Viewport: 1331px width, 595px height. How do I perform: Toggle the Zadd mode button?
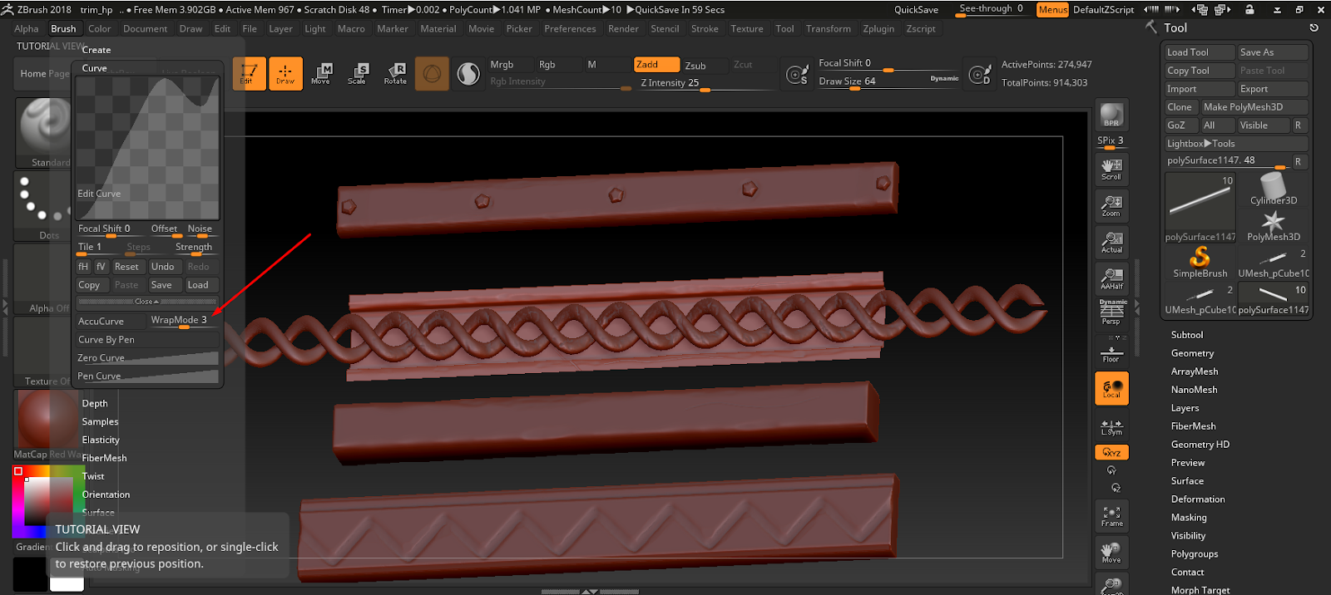(656, 65)
